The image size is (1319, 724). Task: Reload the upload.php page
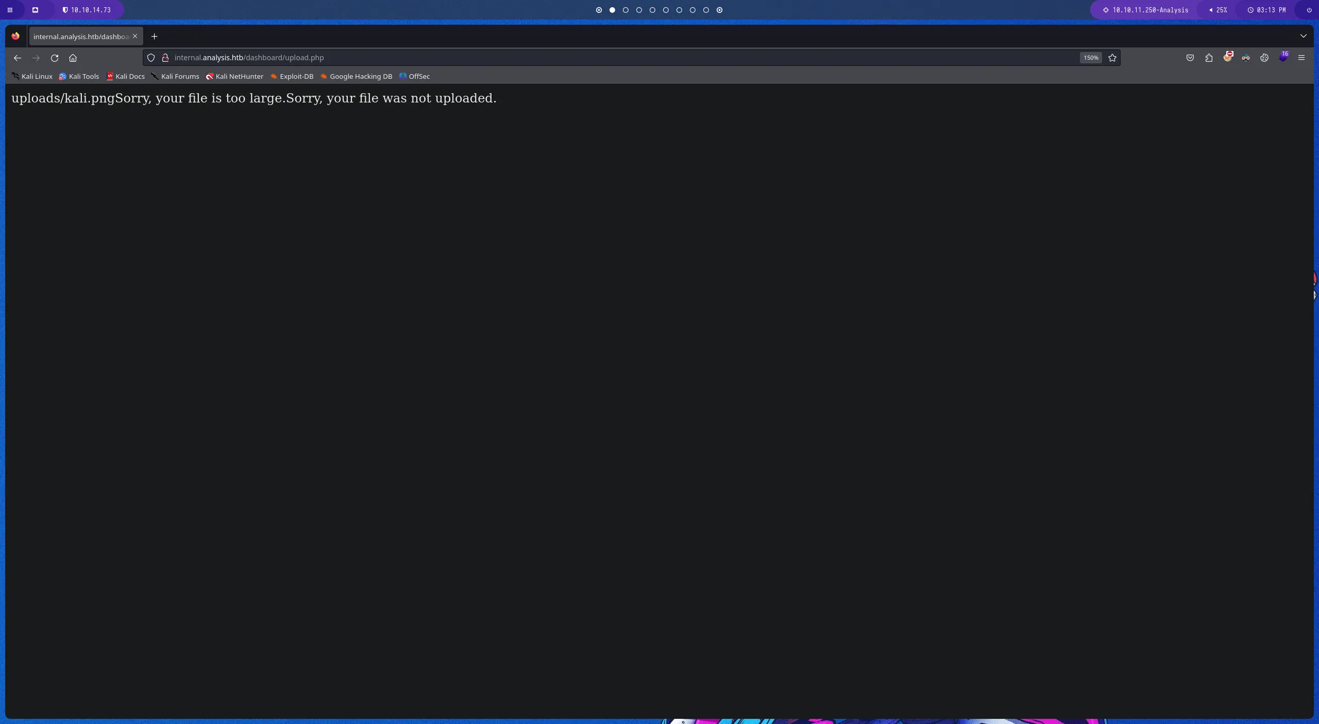(55, 58)
